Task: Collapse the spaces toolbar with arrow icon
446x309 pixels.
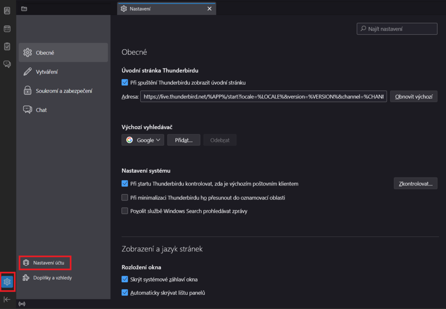Action: [x=7, y=299]
